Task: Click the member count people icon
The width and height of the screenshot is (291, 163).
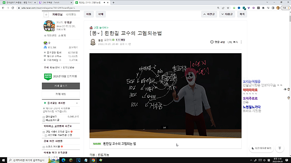Action: coord(45,47)
